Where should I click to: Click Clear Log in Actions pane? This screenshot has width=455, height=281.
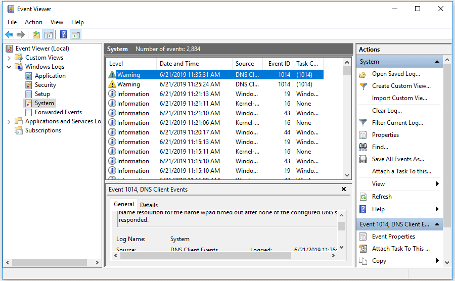click(387, 111)
